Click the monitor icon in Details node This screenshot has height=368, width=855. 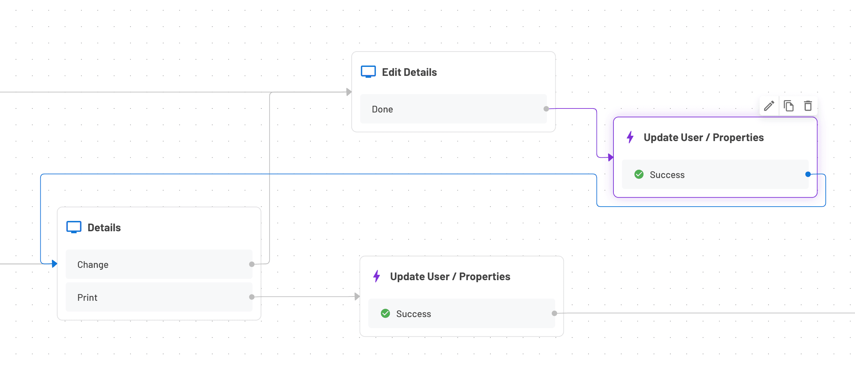click(74, 227)
